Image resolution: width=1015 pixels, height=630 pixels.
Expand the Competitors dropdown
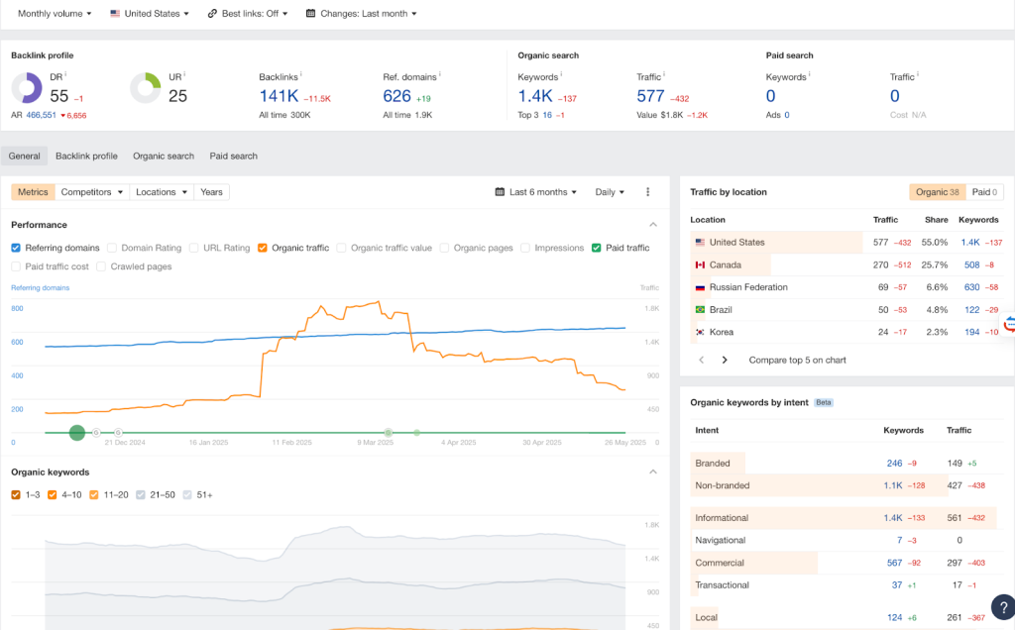[92, 192]
